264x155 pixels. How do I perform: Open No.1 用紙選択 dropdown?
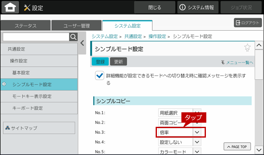point(180,113)
